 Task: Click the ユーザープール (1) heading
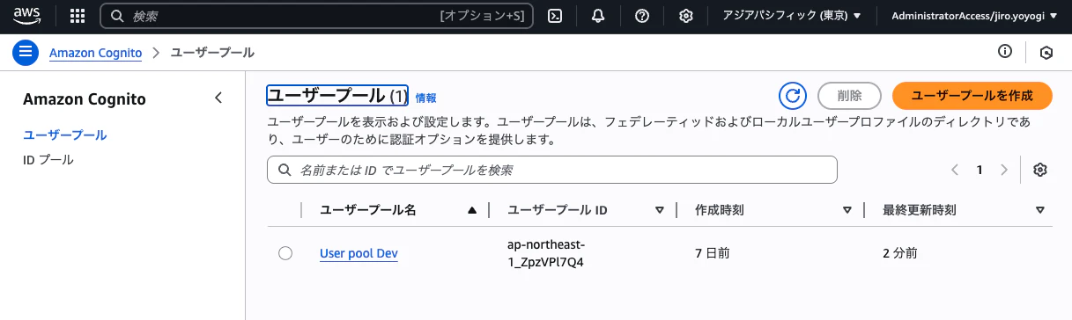tap(337, 95)
